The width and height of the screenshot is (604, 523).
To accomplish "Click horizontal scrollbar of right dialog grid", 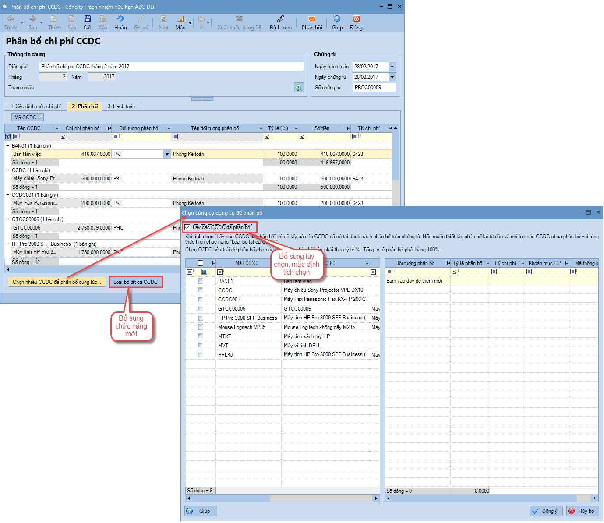I will point(491,498).
